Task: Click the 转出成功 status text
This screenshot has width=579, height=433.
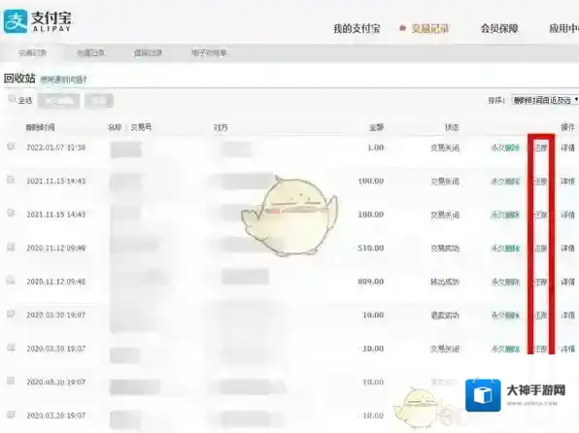Action: [445, 282]
